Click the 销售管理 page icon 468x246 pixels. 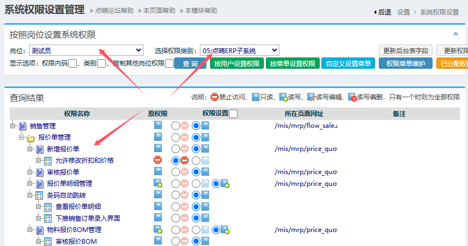point(22,126)
